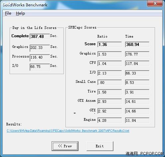This screenshot has height=157, width=165.
Task: Click the Small Case label
Action: [x=85, y=81]
